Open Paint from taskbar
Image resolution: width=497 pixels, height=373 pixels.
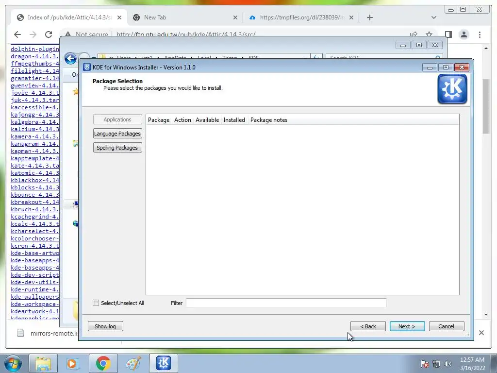(133, 363)
